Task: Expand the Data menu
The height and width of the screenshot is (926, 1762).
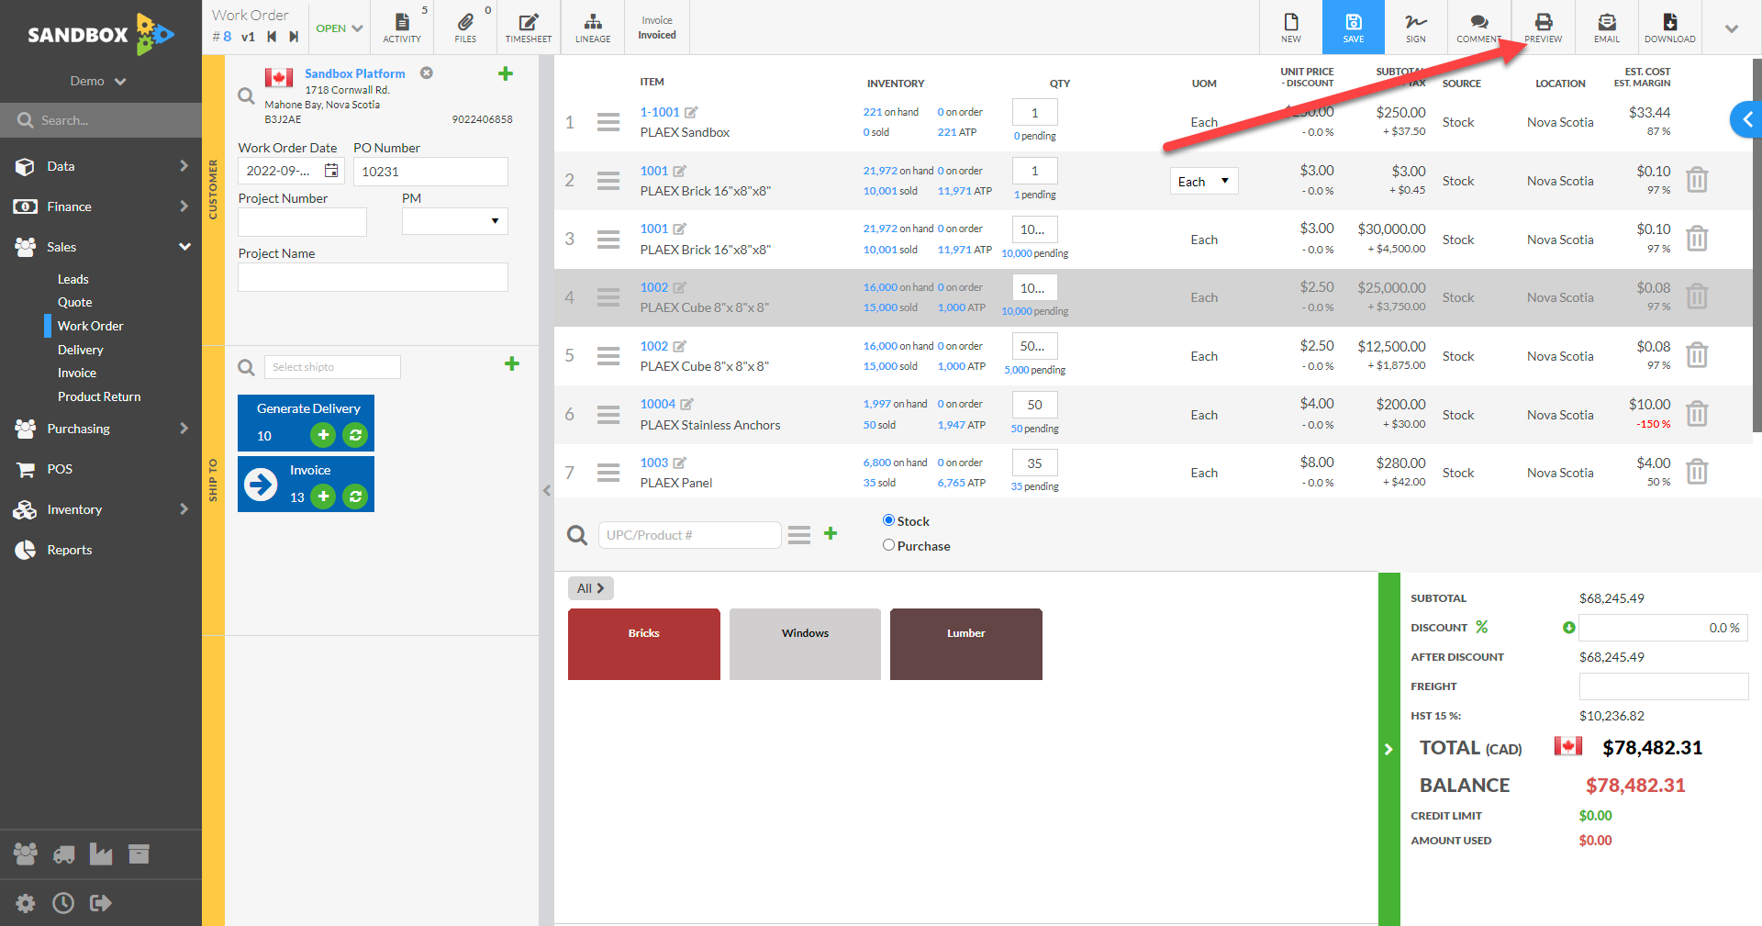Action: (x=101, y=166)
